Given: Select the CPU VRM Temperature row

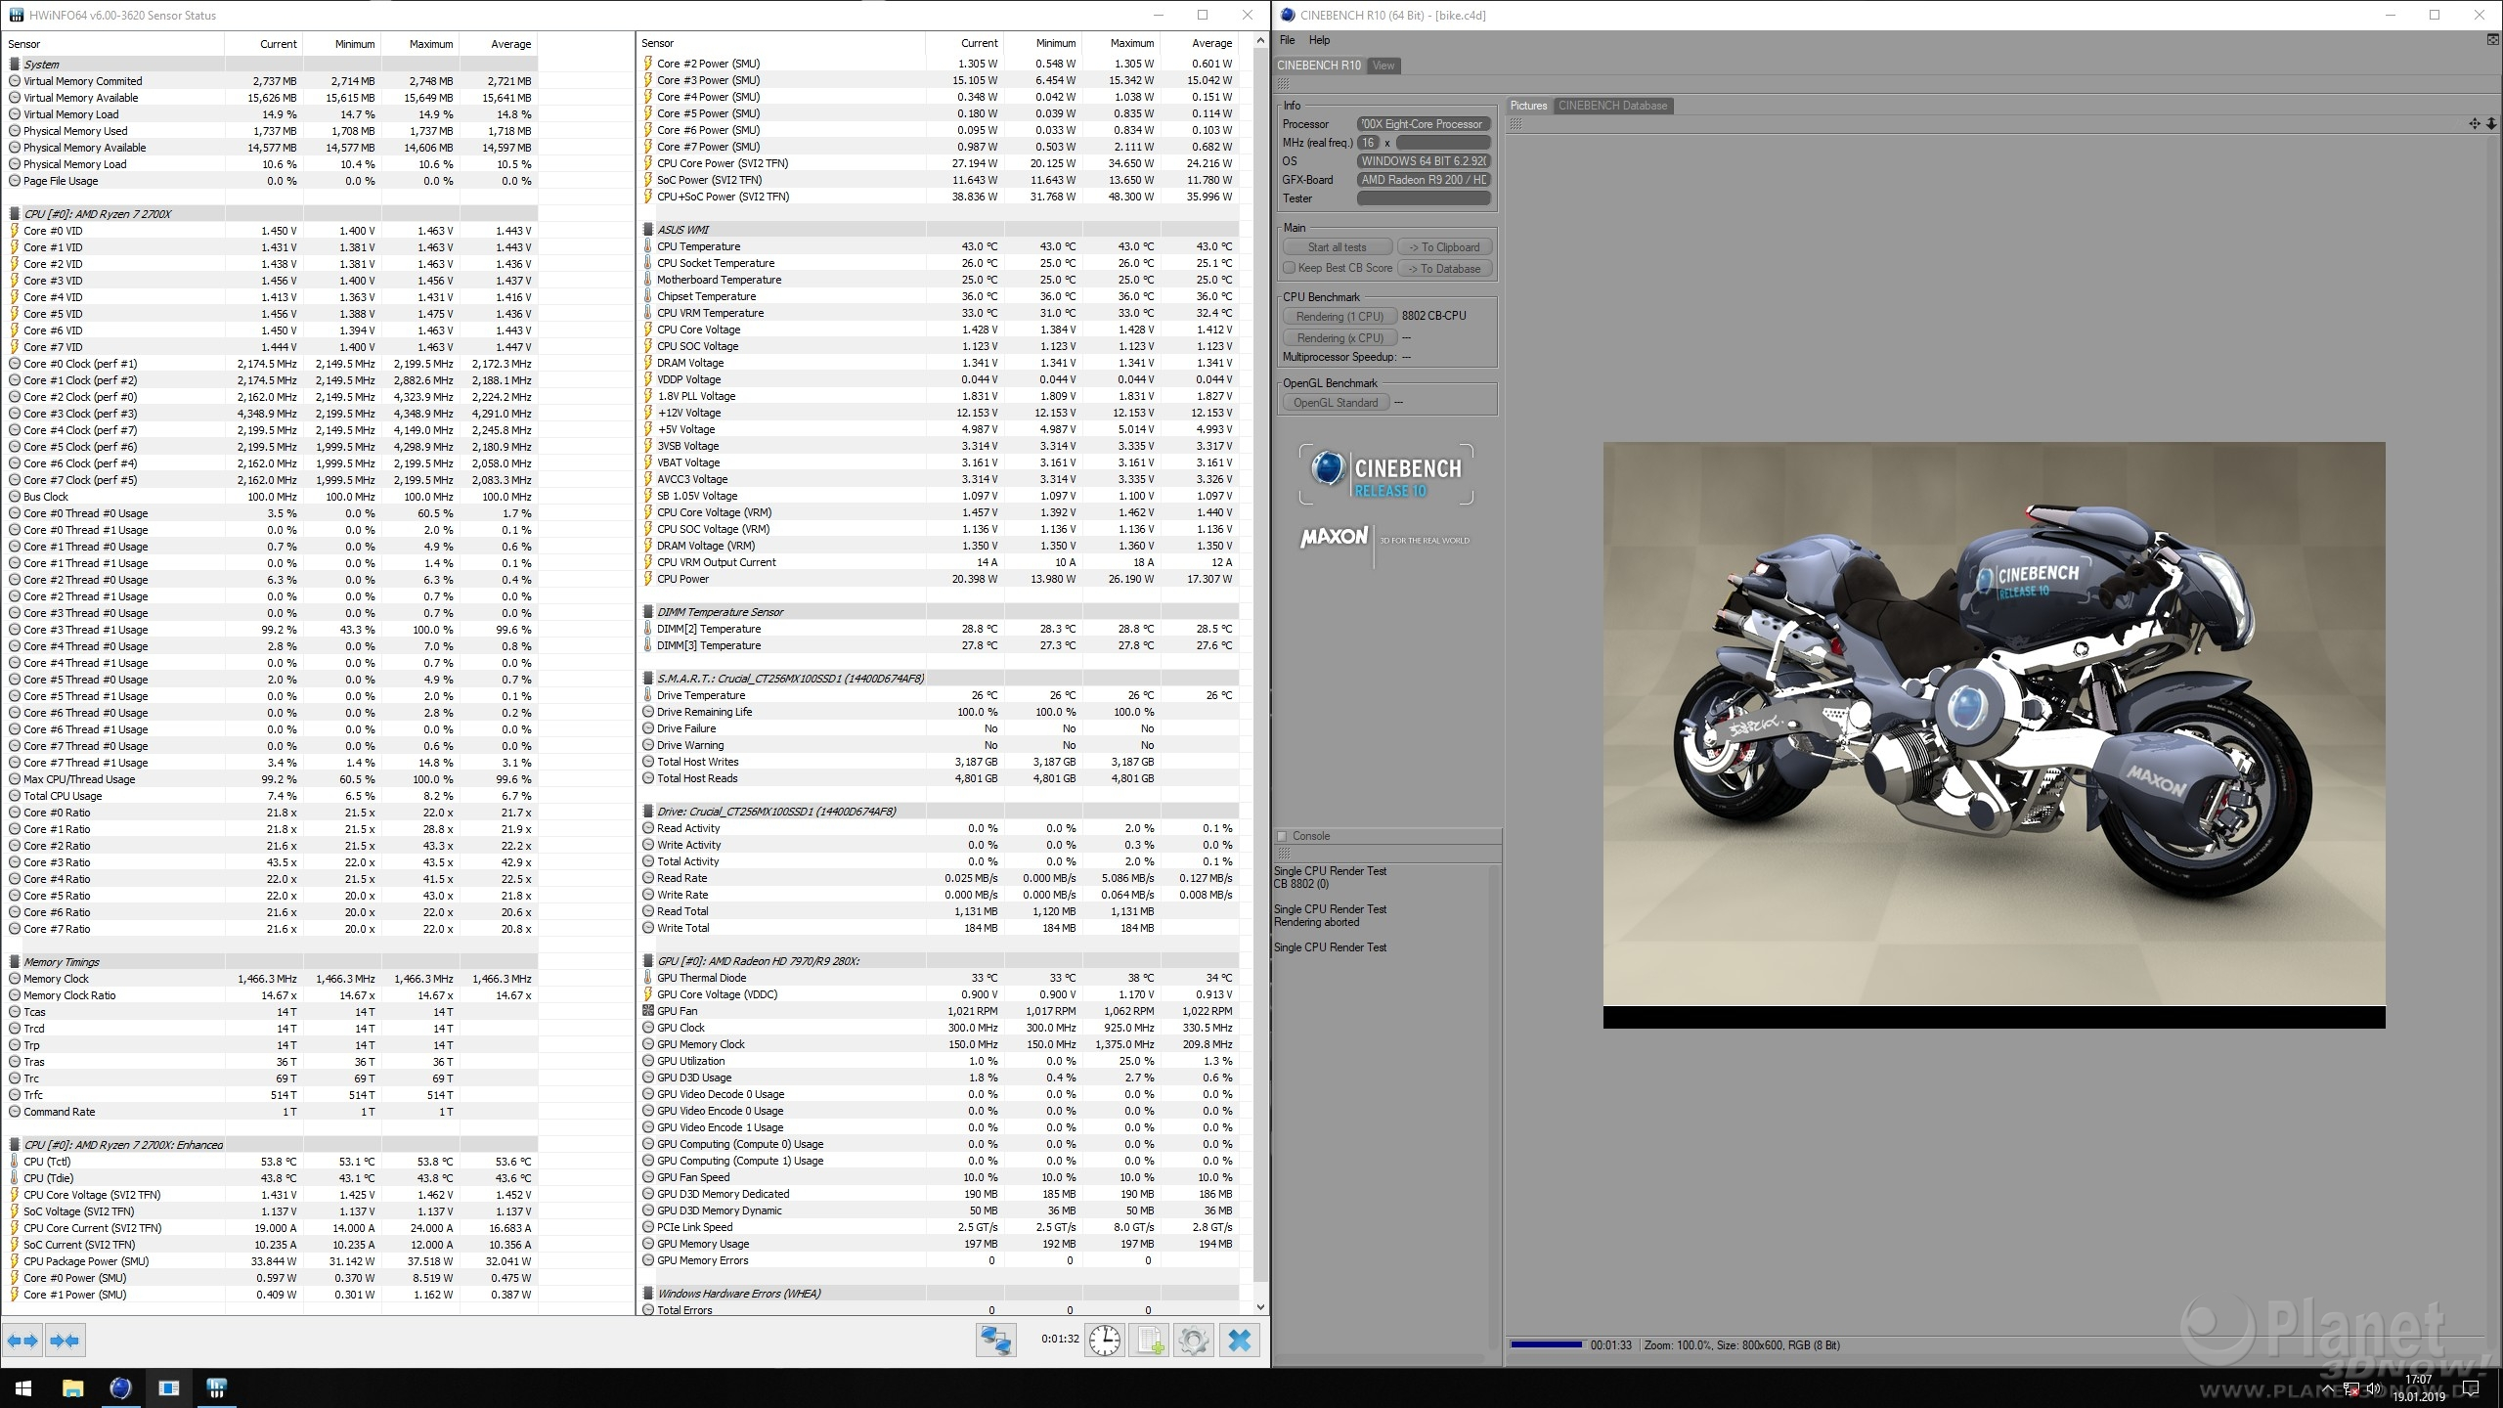Looking at the screenshot, I should (940, 313).
